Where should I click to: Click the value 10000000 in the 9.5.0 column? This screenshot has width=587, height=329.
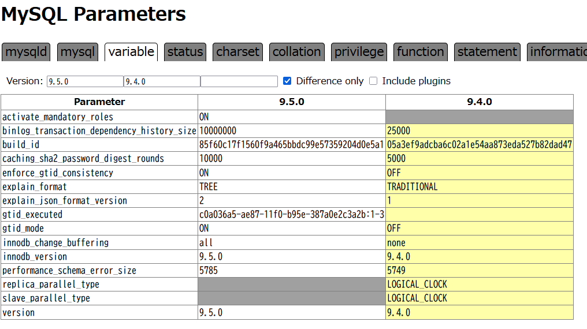(x=218, y=131)
